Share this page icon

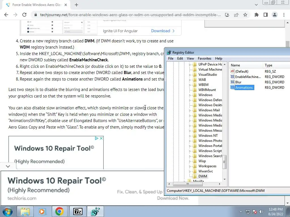(x=236, y=15)
